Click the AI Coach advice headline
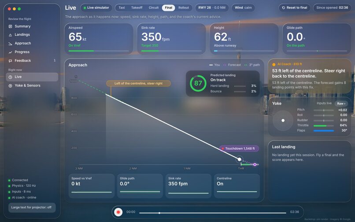The width and height of the screenshot is (355, 222). [x=309, y=74]
